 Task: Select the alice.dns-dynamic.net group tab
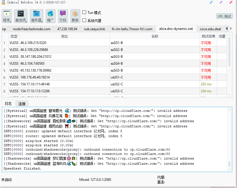point(176,29)
